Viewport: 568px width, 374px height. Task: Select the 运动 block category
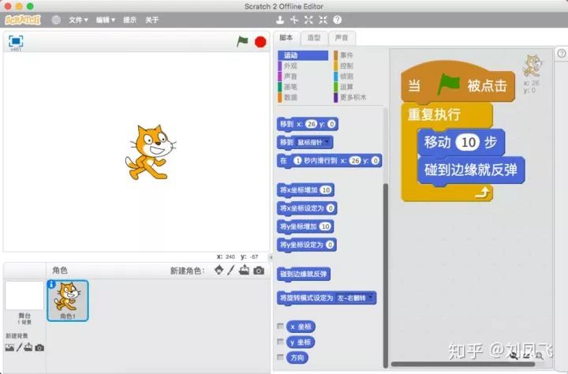click(x=303, y=55)
